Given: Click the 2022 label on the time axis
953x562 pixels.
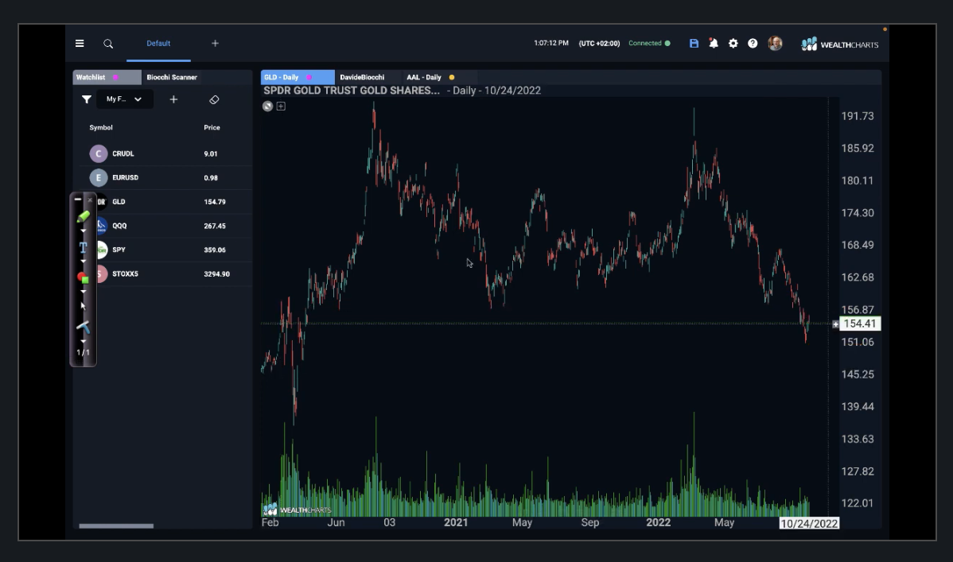Looking at the screenshot, I should pyautogui.click(x=658, y=522).
